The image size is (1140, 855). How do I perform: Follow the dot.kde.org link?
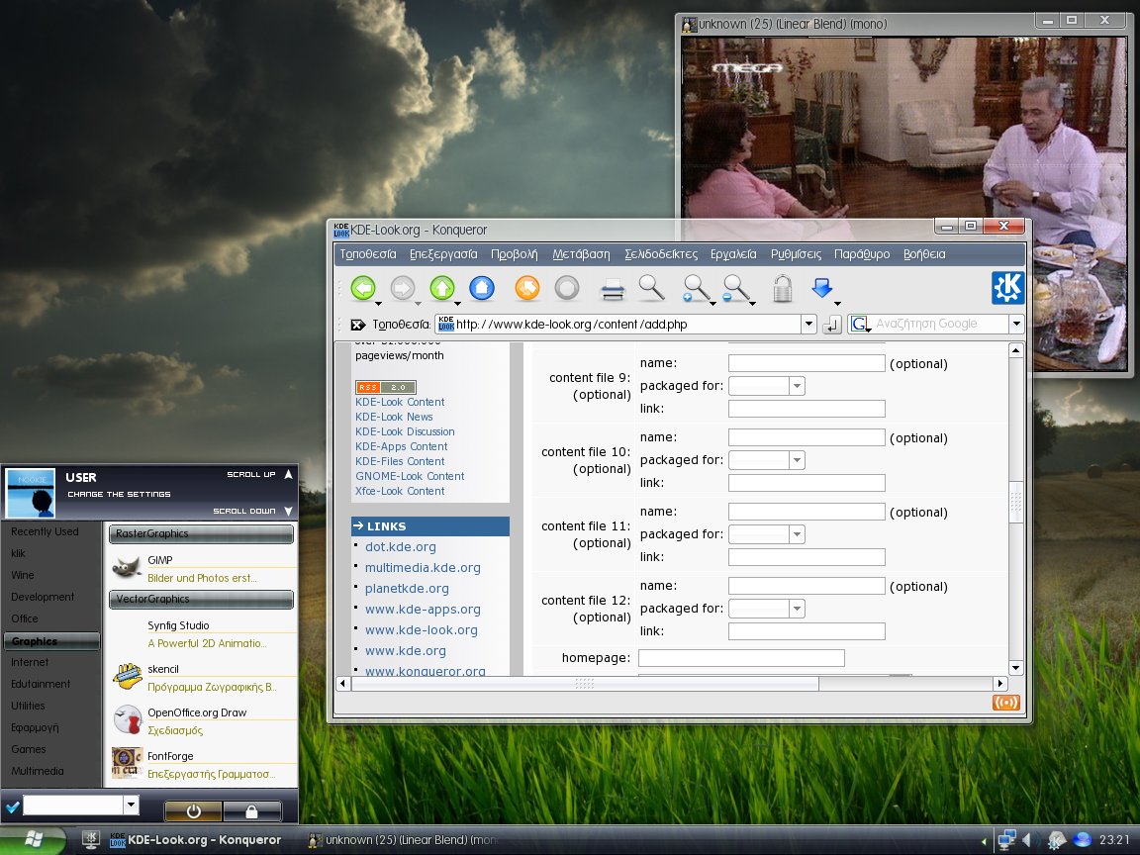tap(401, 546)
